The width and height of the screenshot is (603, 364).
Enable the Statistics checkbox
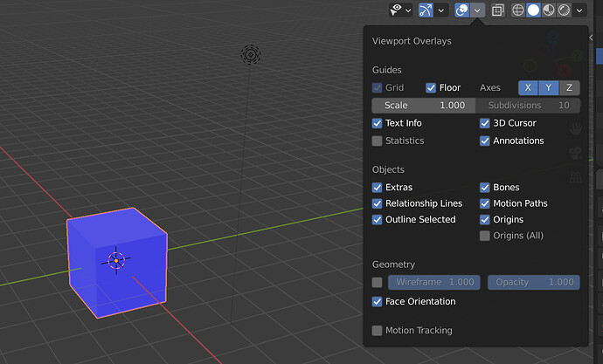click(377, 141)
